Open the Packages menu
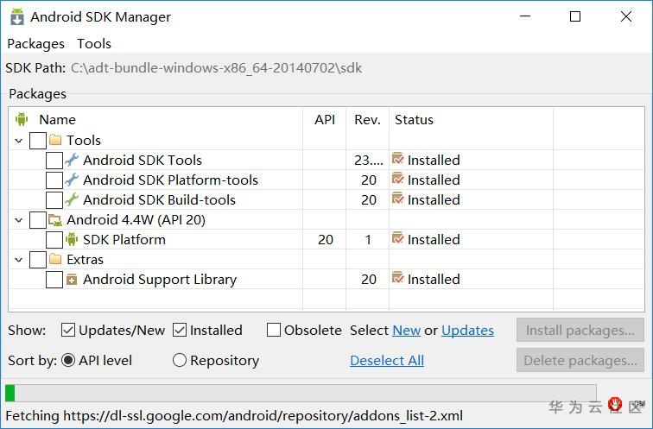This screenshot has width=653, height=429. coord(35,43)
